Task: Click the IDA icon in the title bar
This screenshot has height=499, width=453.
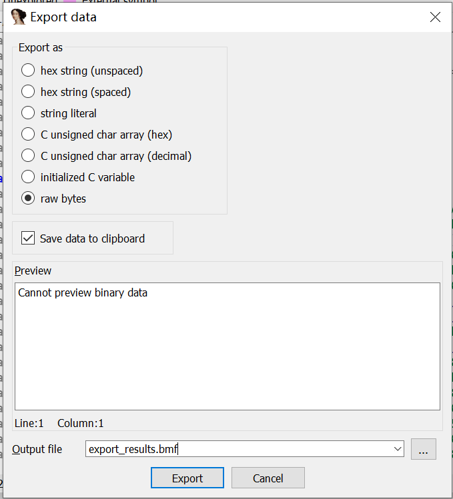Action: (19, 17)
